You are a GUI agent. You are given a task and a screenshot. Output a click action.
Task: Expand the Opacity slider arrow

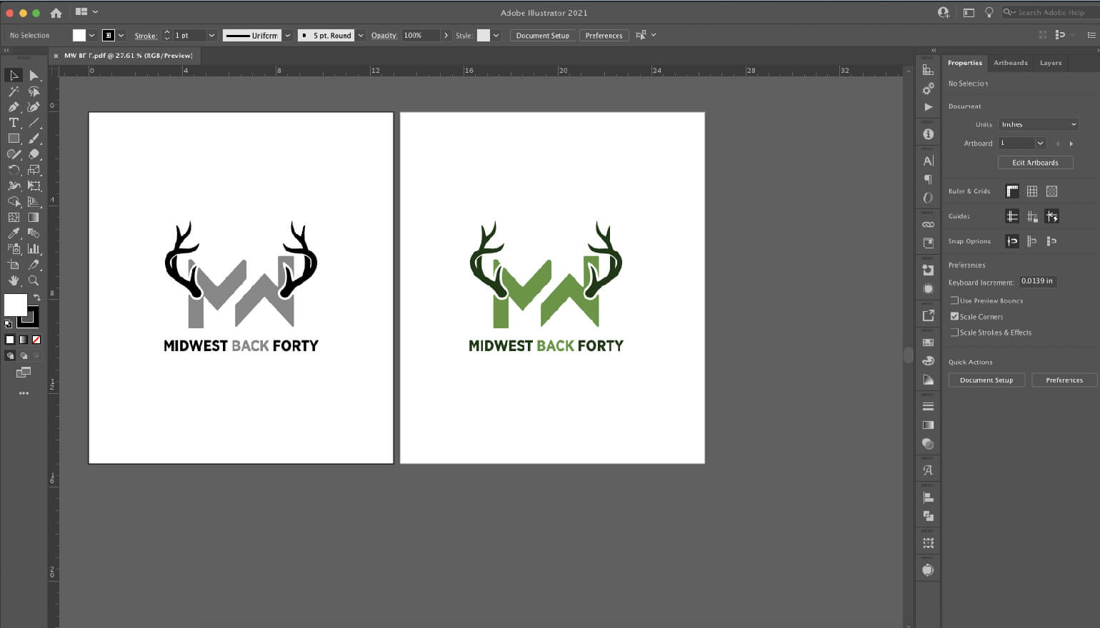coord(446,35)
